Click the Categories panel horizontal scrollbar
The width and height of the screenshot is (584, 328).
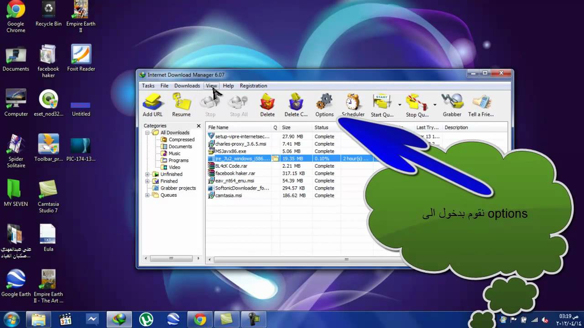[x=171, y=258]
